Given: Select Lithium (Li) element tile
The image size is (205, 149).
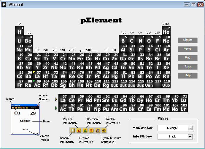Looking at the screenshot, I should [20, 39].
